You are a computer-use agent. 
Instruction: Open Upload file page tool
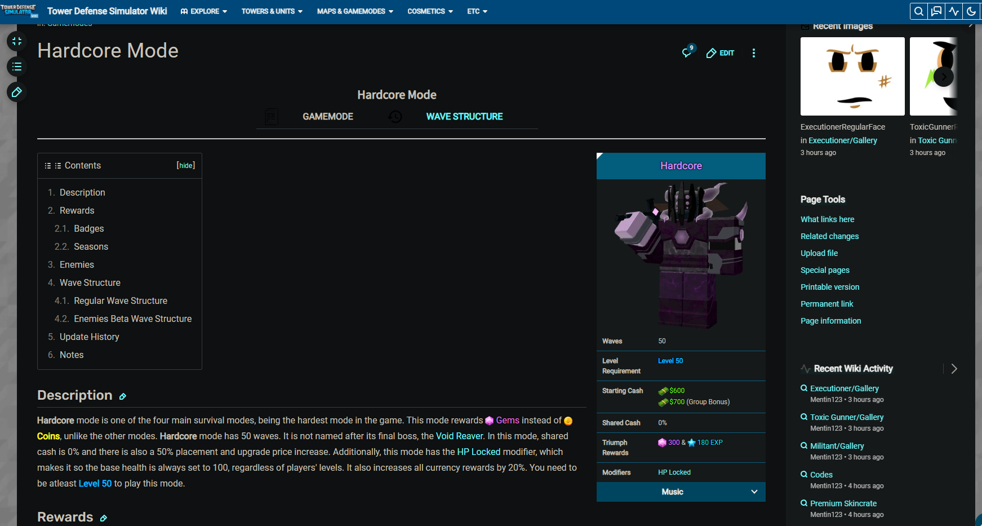819,253
